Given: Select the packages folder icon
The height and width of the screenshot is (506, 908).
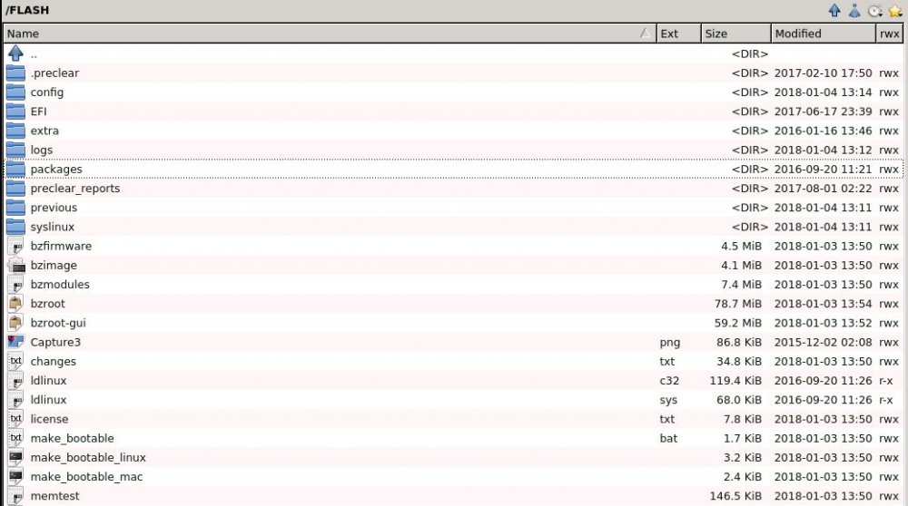Looking at the screenshot, I should click(15, 169).
